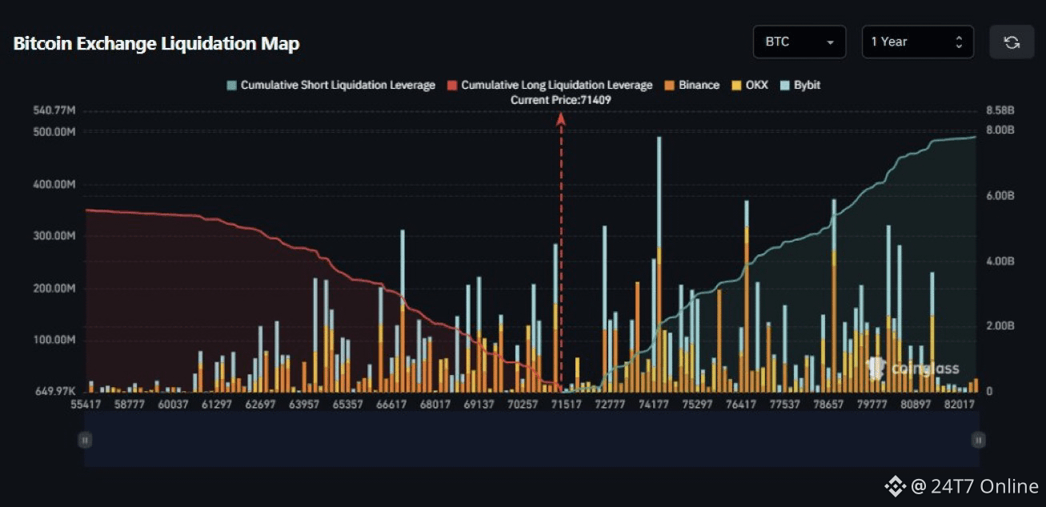Open the BTC coin dropdown

tap(799, 42)
